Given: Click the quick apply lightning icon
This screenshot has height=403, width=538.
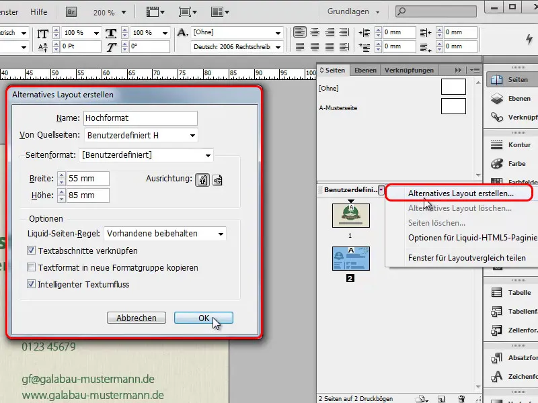Looking at the screenshot, I should (x=529, y=39).
